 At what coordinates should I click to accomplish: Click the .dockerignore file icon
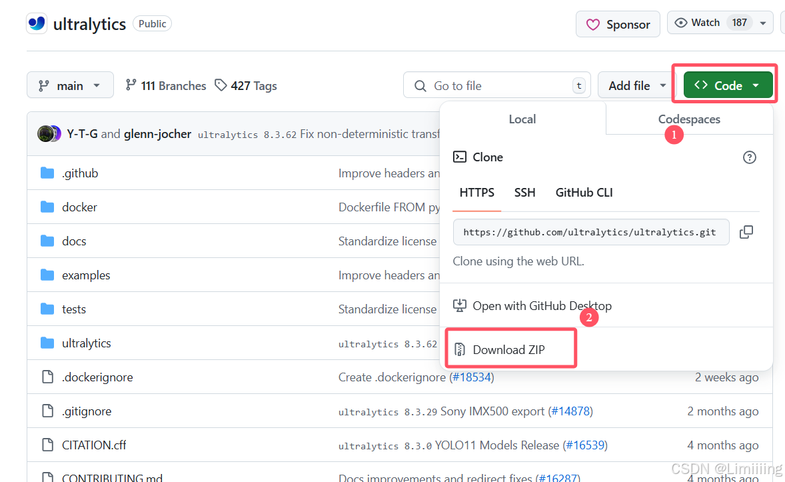click(47, 377)
